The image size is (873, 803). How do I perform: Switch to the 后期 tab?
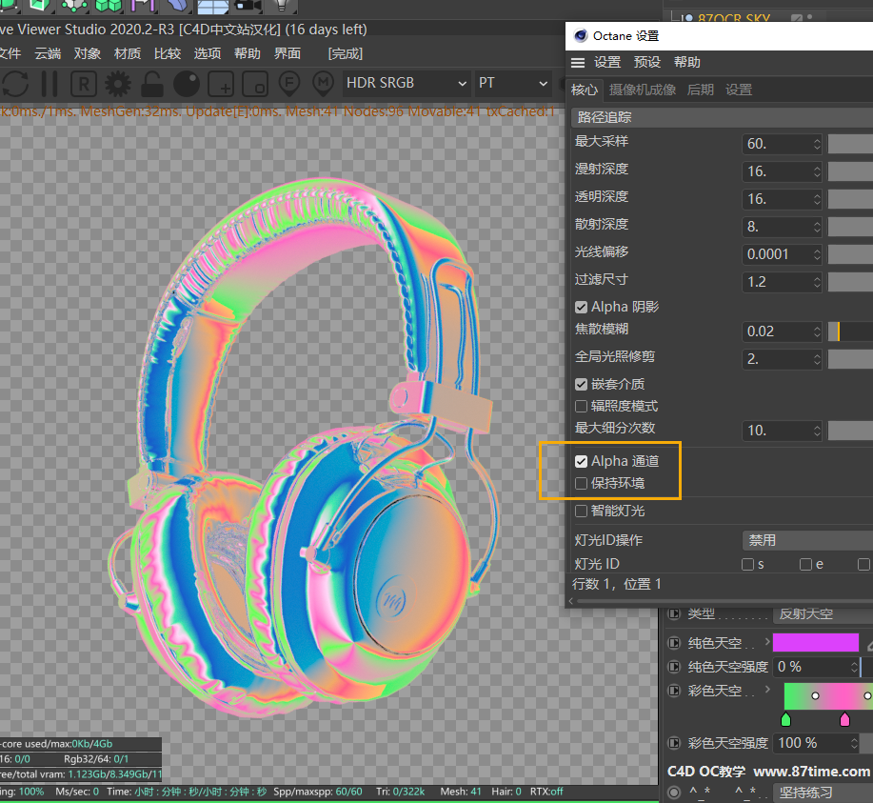pyautogui.click(x=701, y=90)
